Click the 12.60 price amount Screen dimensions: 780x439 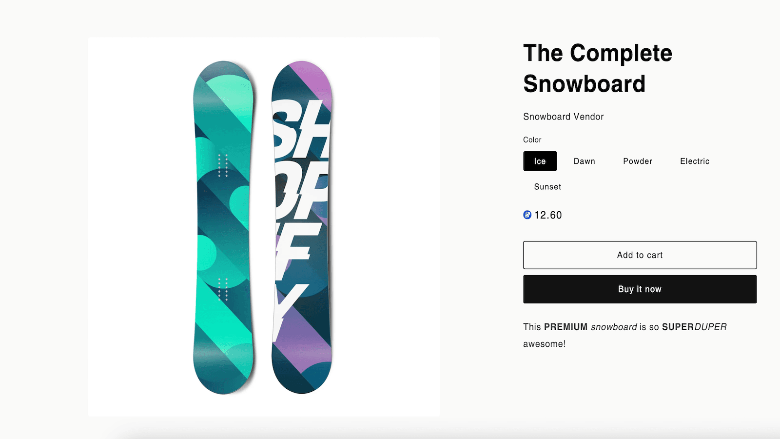point(548,215)
